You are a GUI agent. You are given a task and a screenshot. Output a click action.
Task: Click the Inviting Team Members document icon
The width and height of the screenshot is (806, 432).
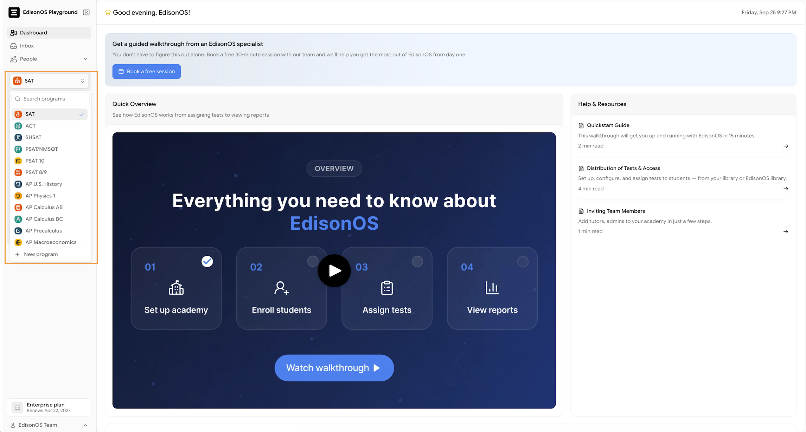(x=581, y=211)
